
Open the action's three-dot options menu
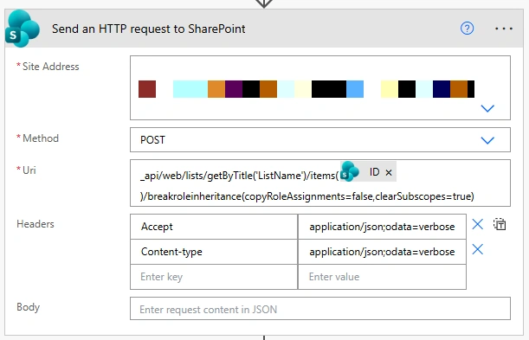coord(504,29)
